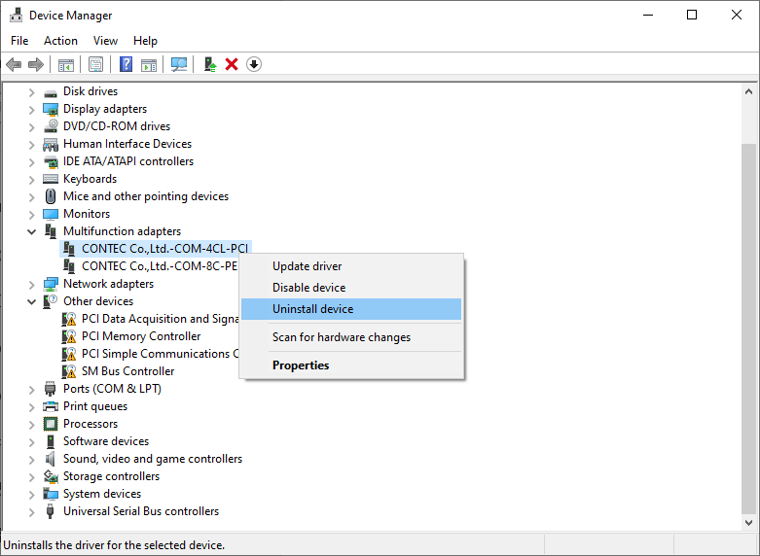Collapse the Other devices node
Image resolution: width=760 pixels, height=556 pixels.
pyautogui.click(x=32, y=301)
